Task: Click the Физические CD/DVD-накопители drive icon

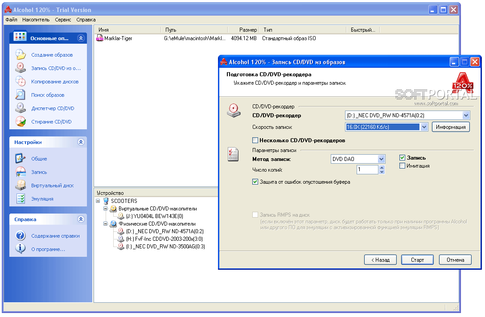Action: point(113,224)
